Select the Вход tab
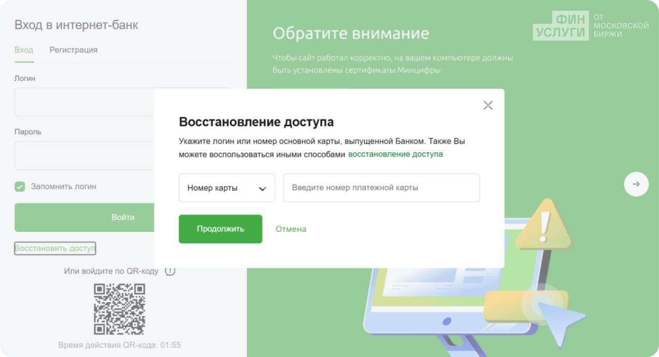 [24, 50]
